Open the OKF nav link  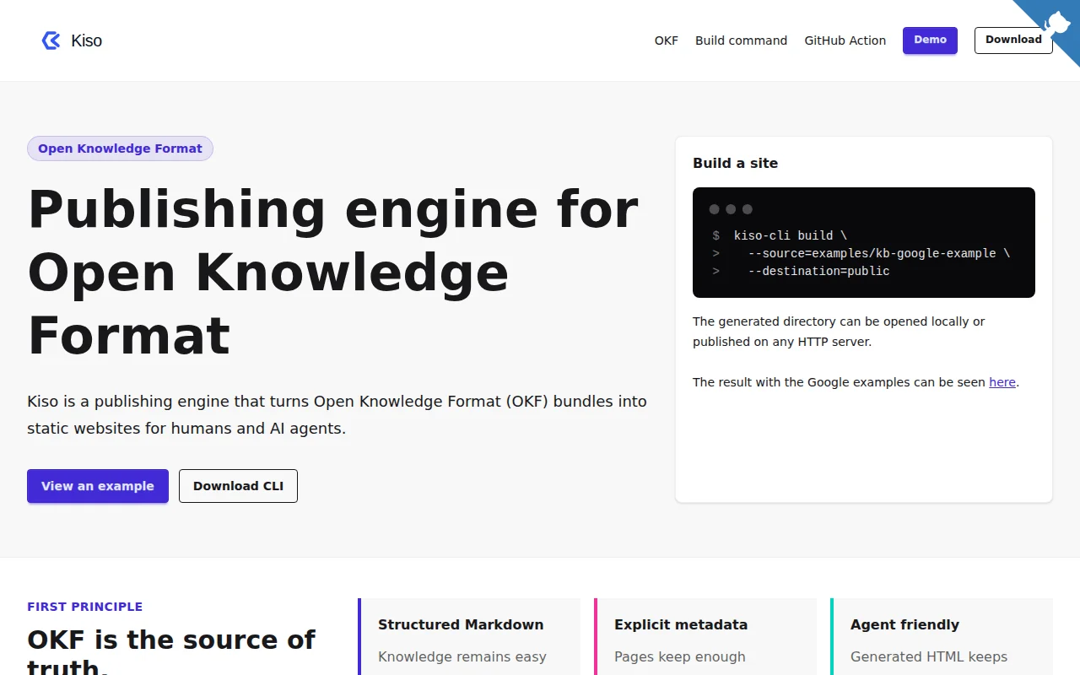click(667, 40)
